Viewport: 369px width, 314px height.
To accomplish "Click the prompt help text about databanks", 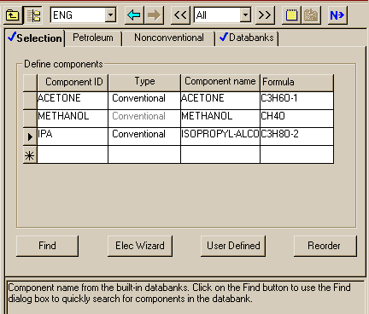I will tap(179, 293).
